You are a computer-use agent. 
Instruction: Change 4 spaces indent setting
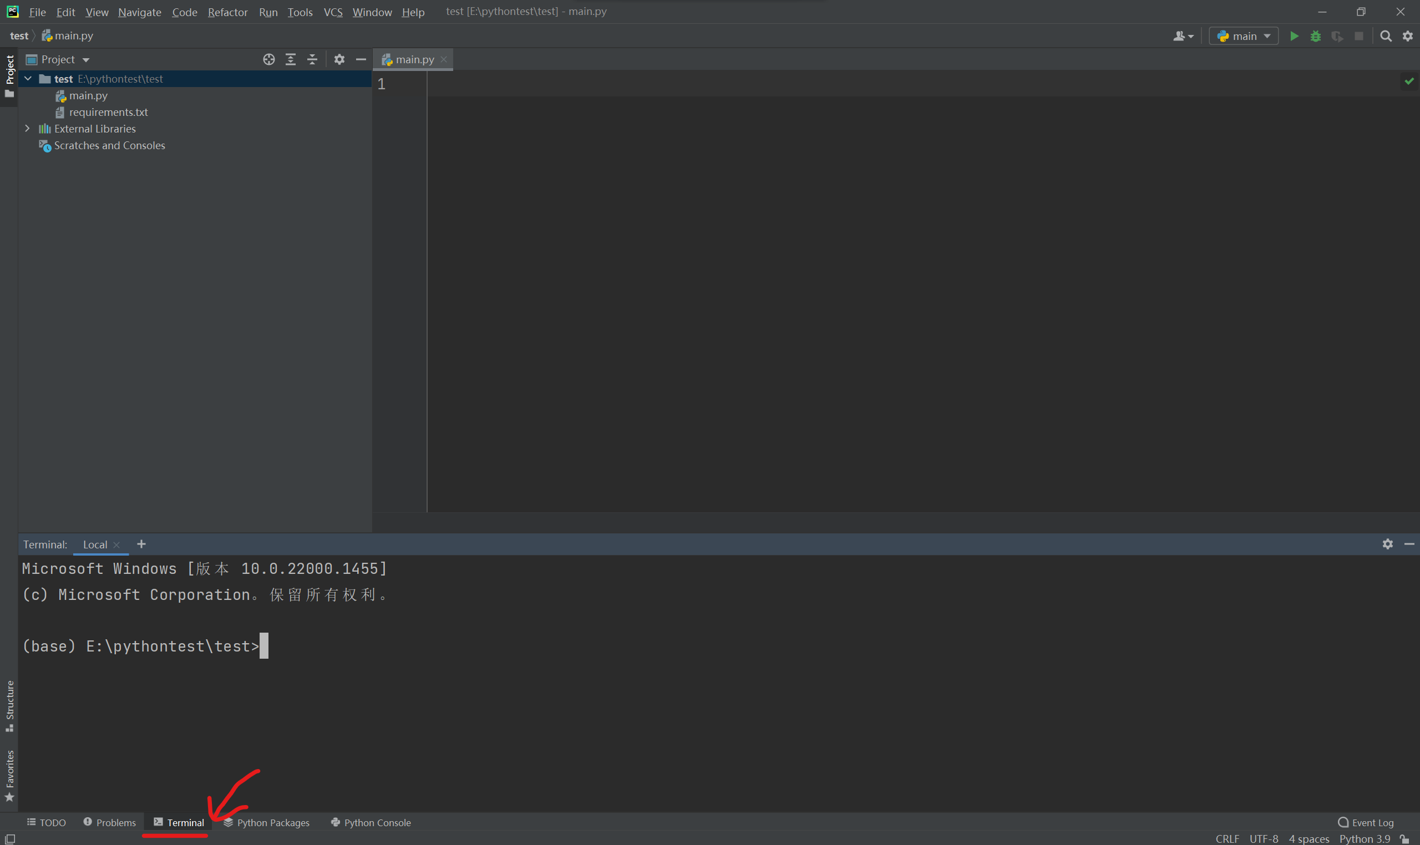tap(1309, 839)
